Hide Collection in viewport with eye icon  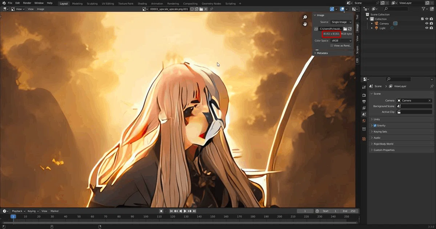pos(427,19)
